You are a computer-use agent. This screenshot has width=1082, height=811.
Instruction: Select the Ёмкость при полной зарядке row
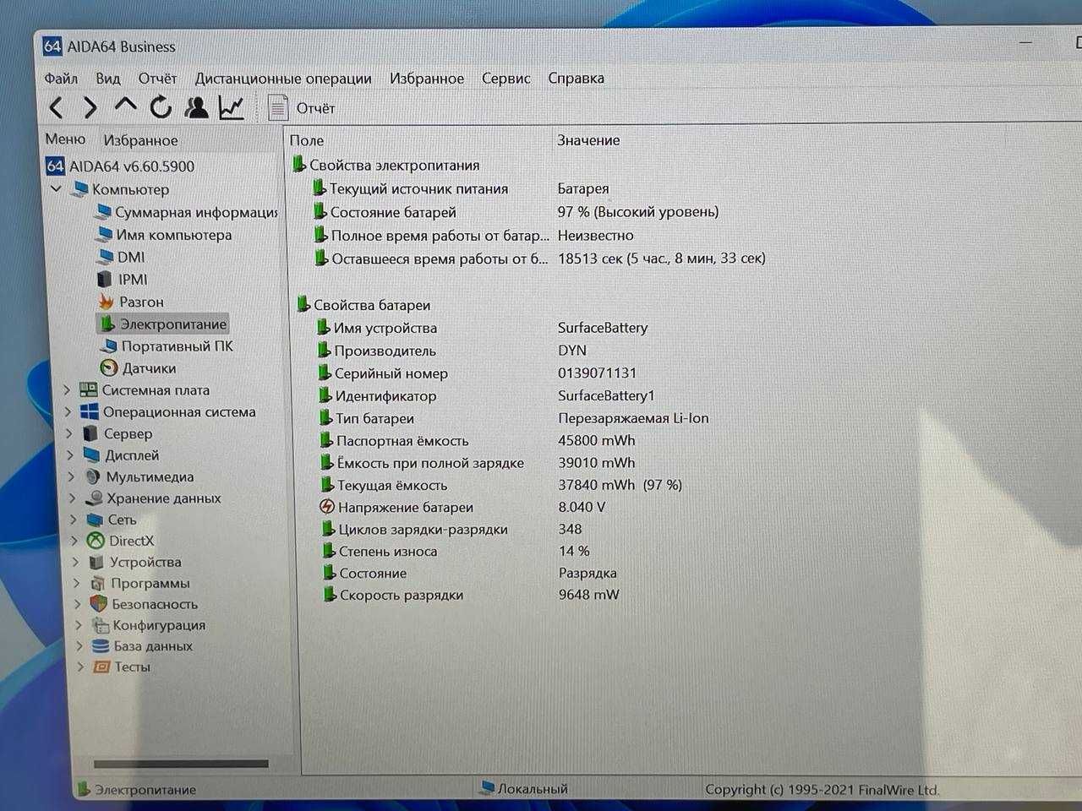pos(478,463)
